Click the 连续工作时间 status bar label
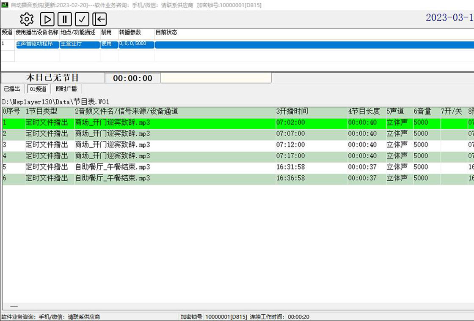The height and width of the screenshot is (321, 474). tap(267, 317)
